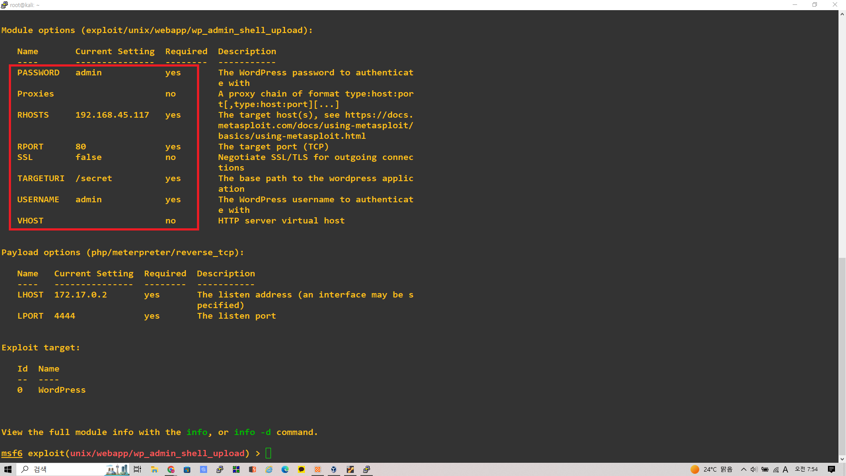Click the green 'info' command text
Viewport: 846px width, 476px height.
click(x=197, y=432)
